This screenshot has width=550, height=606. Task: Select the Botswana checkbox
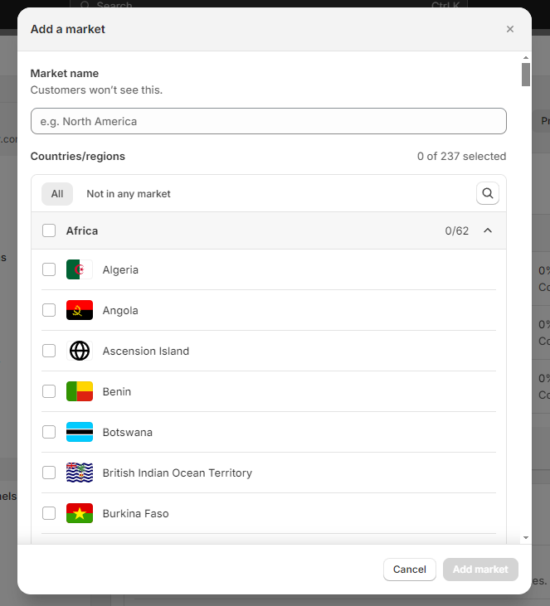[x=49, y=432]
